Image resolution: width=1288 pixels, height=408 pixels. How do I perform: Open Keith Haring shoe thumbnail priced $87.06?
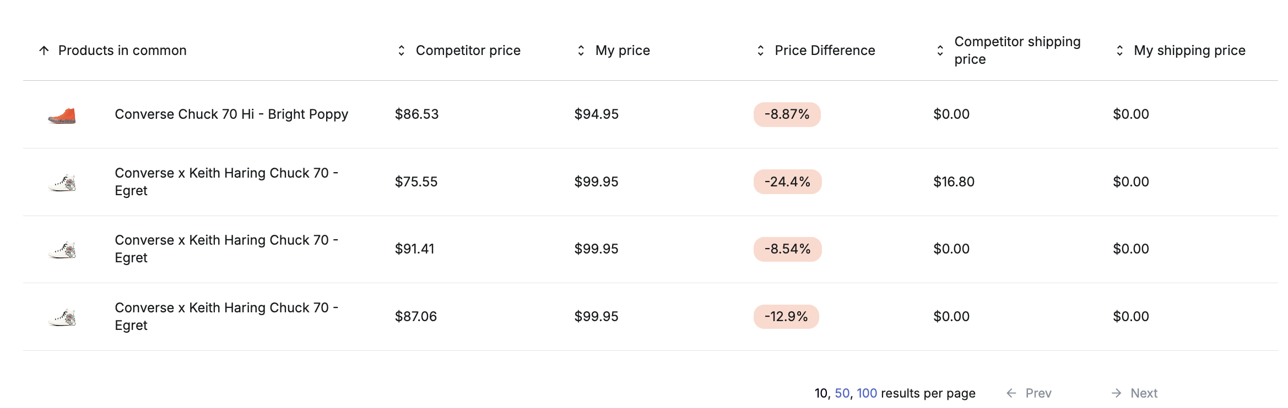62,317
